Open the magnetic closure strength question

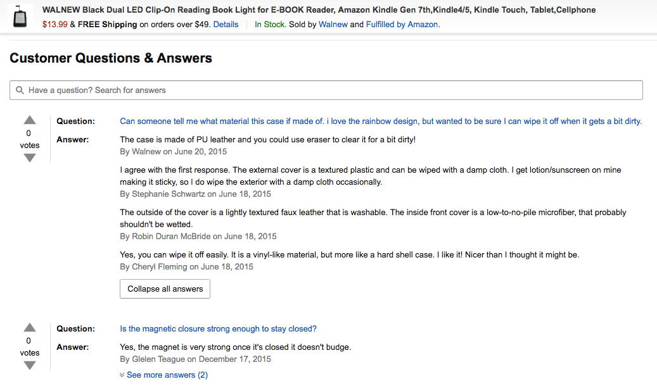click(218, 328)
